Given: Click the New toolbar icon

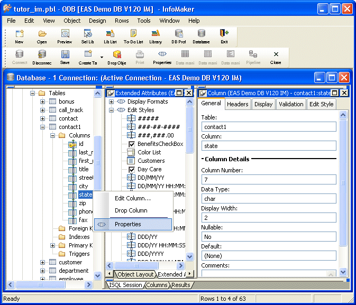Looking at the screenshot, I should pos(19,36).
